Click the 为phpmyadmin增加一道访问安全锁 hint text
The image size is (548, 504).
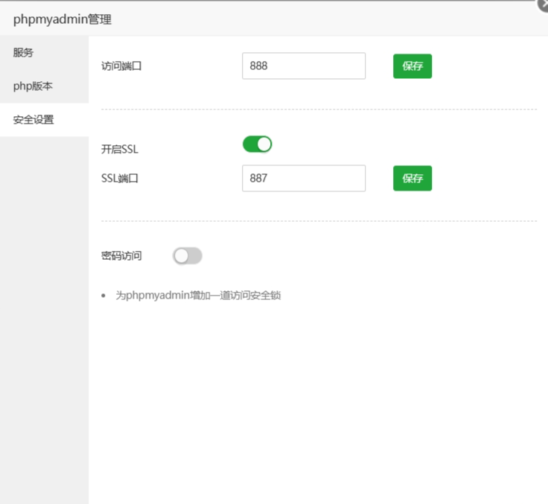(198, 296)
